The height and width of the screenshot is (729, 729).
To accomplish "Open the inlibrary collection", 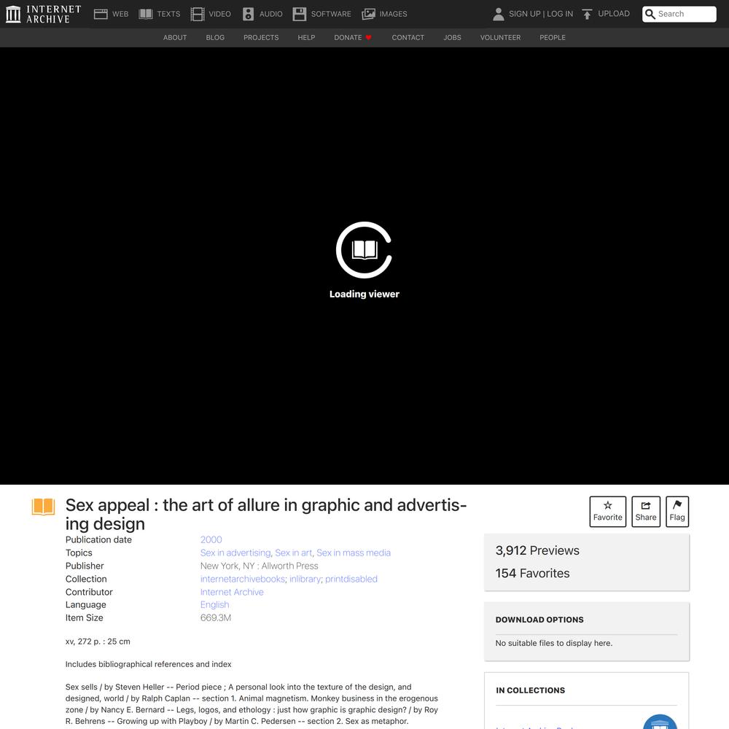I will click(305, 579).
